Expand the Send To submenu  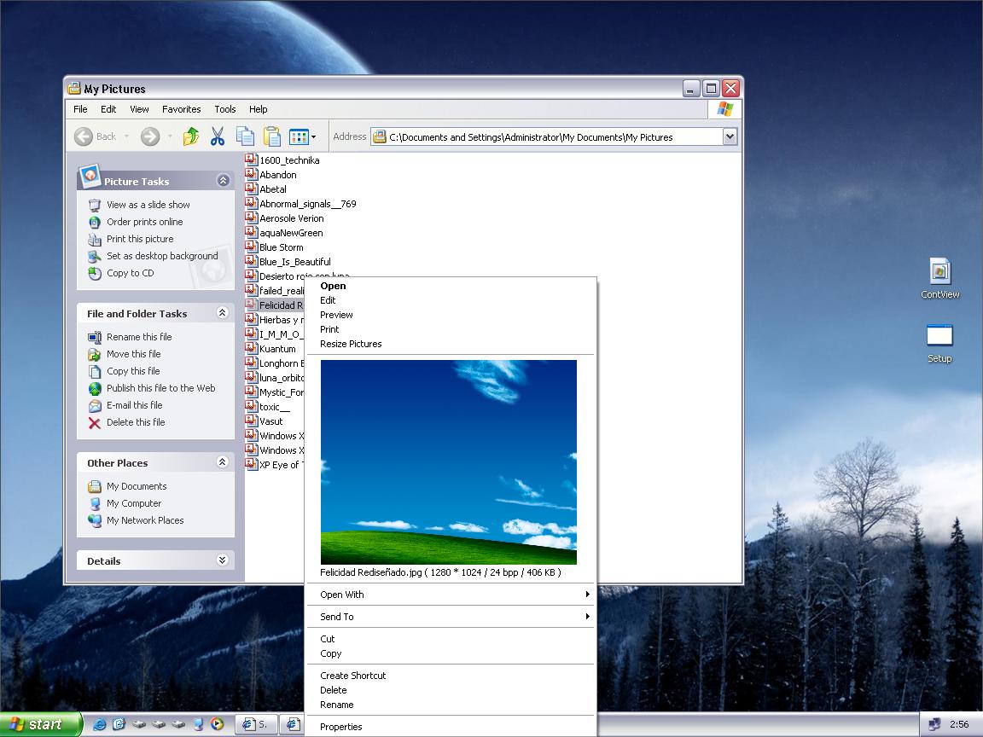pyautogui.click(x=450, y=616)
